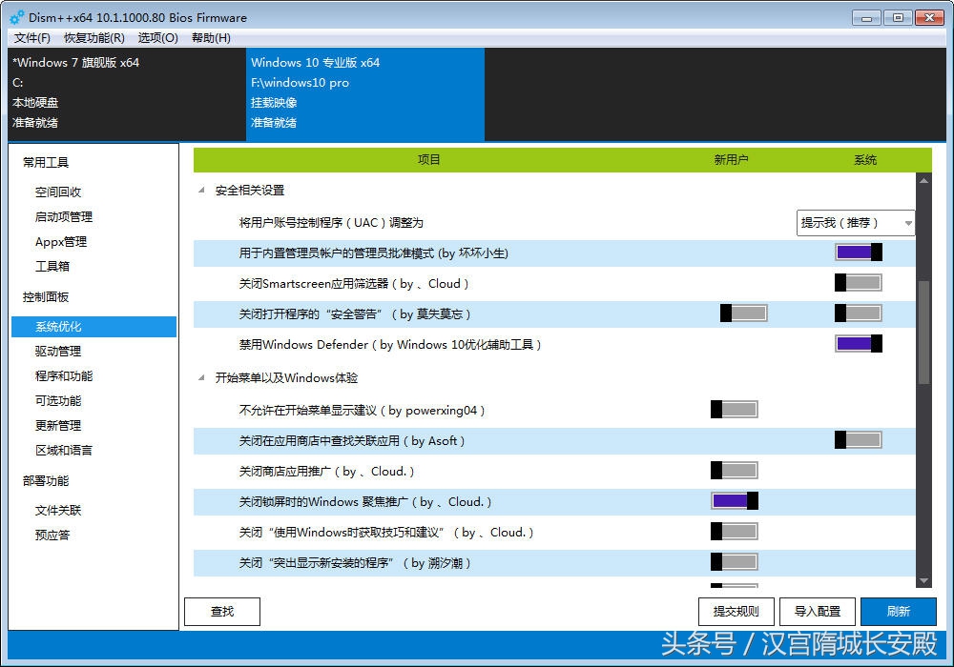
Task: Open 工具箱 in the sidebar
Action: click(52, 266)
